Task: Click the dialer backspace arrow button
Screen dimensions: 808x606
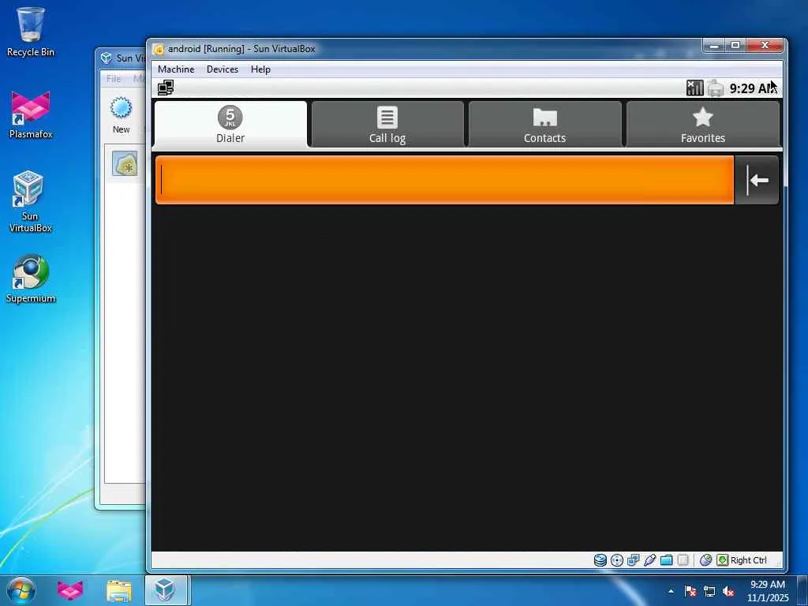Action: pyautogui.click(x=757, y=180)
